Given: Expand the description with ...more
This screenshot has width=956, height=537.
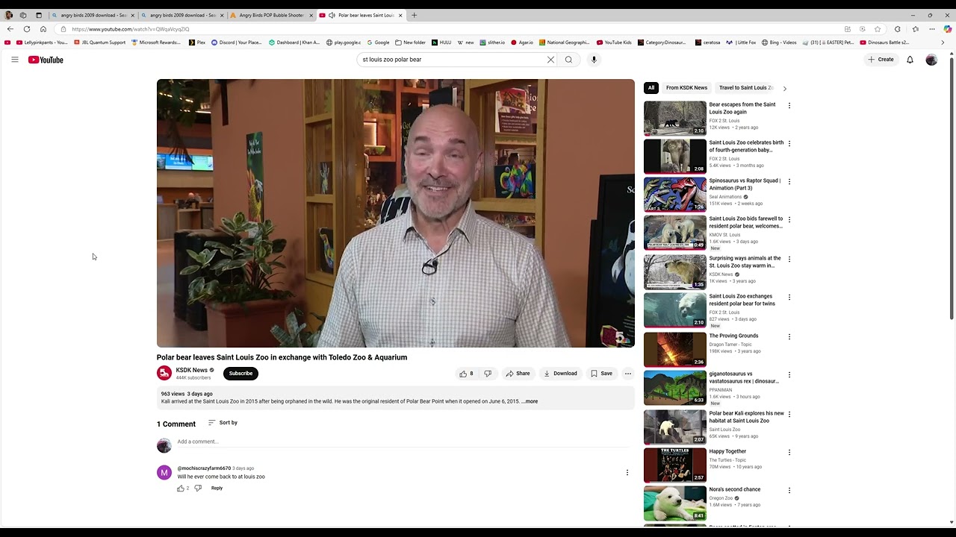Looking at the screenshot, I should 530,401.
